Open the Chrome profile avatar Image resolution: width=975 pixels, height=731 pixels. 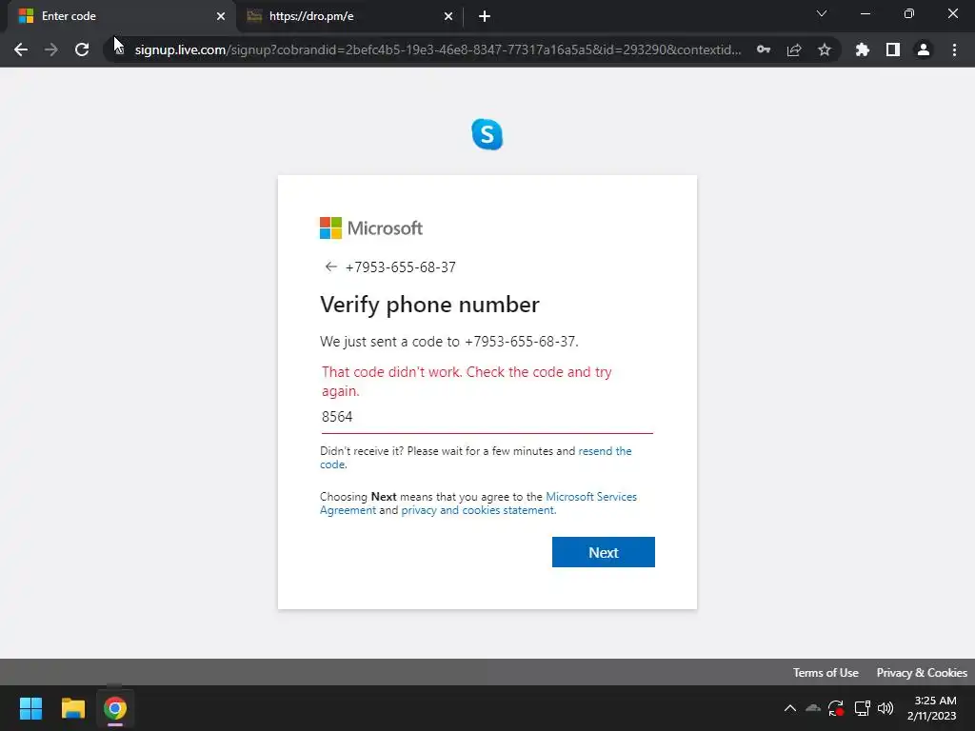tap(924, 49)
